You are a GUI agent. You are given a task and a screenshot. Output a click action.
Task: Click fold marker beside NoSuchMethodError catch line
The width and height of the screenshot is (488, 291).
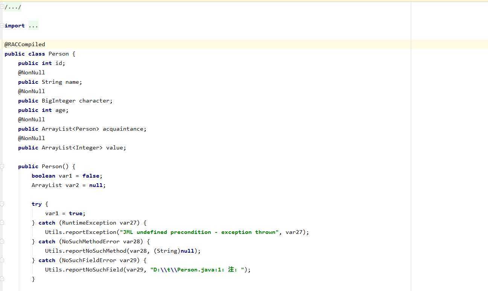2,241
